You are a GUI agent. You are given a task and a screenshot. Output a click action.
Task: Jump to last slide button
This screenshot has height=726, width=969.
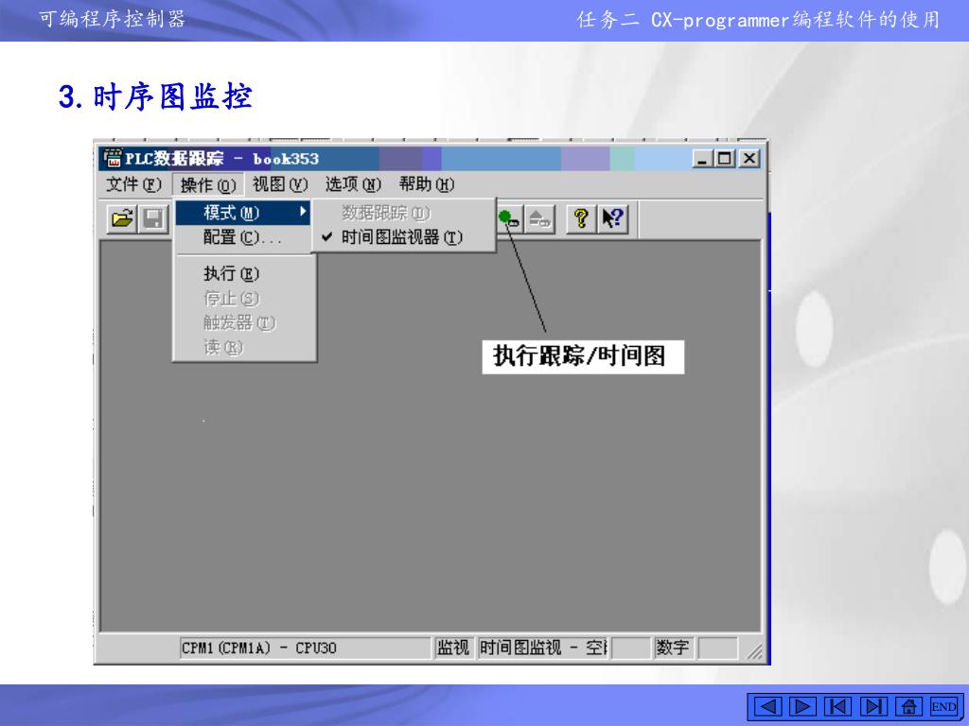(872, 706)
